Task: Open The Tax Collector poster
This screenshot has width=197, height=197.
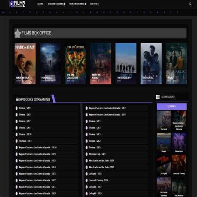Action: click(x=76, y=64)
